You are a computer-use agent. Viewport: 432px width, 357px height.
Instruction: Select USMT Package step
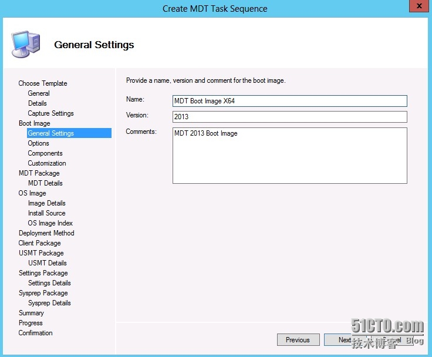click(41, 253)
